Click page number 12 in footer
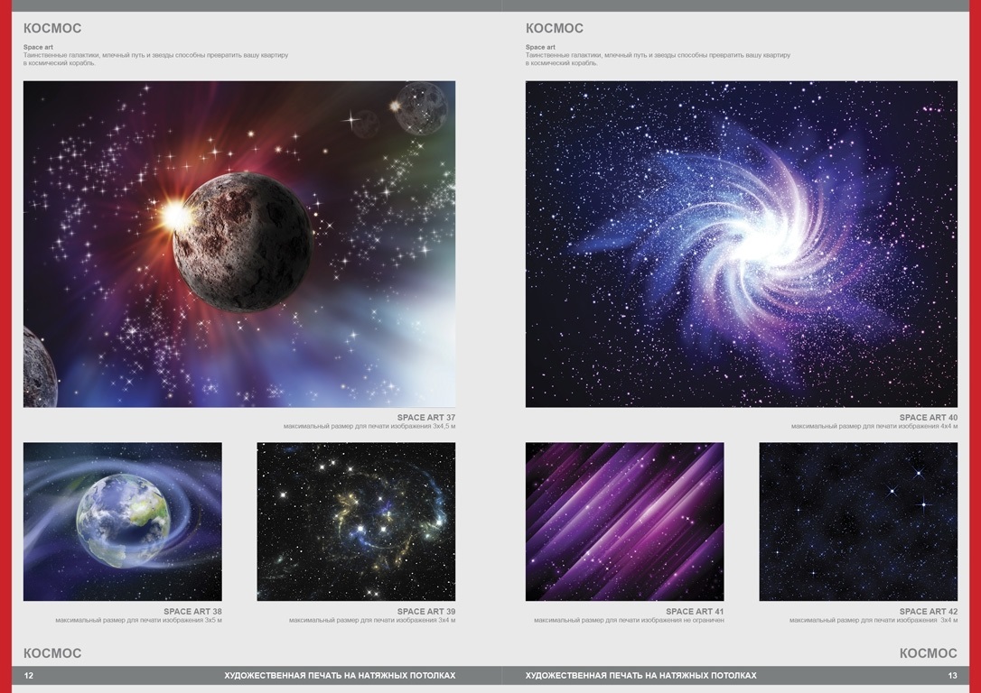The image size is (981, 693). pos(29,676)
